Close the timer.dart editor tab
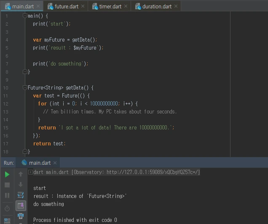 [126, 6]
